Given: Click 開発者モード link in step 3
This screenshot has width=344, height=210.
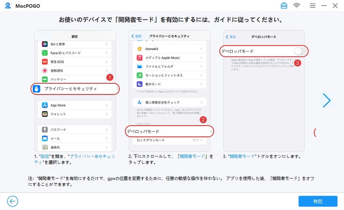Looking at the screenshot, I should click(242, 156).
